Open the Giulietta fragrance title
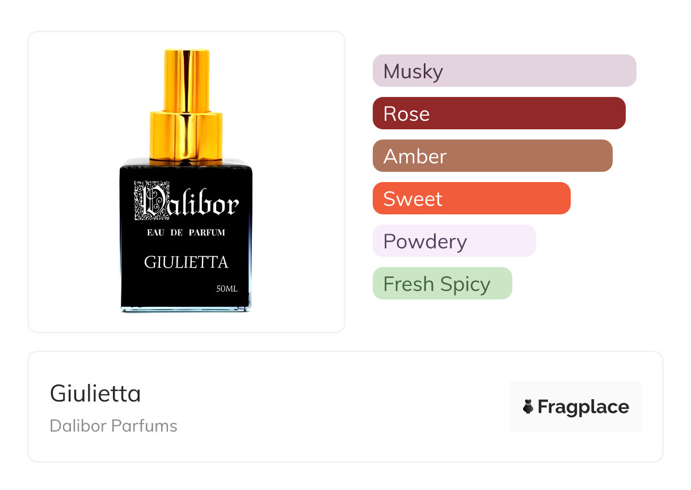The height and width of the screenshot is (490, 691). pos(95,393)
